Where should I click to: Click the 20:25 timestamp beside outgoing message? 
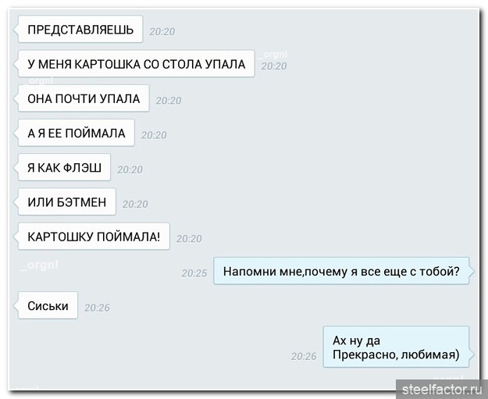pos(194,273)
